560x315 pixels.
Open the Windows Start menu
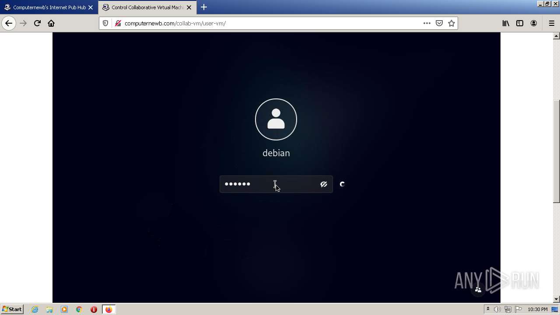[x=12, y=309]
